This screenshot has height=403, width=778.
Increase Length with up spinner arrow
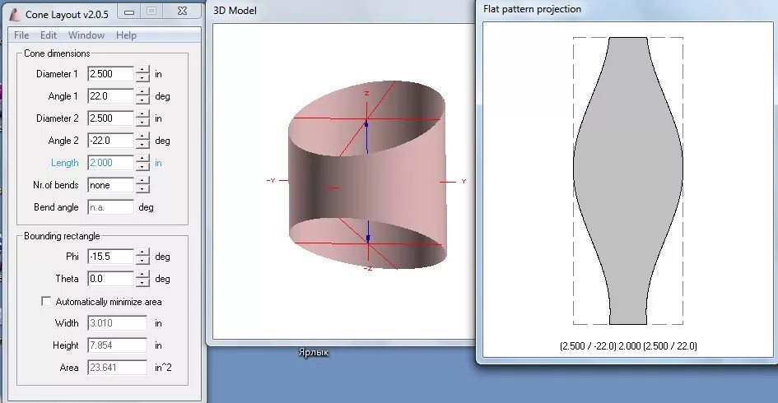point(142,160)
